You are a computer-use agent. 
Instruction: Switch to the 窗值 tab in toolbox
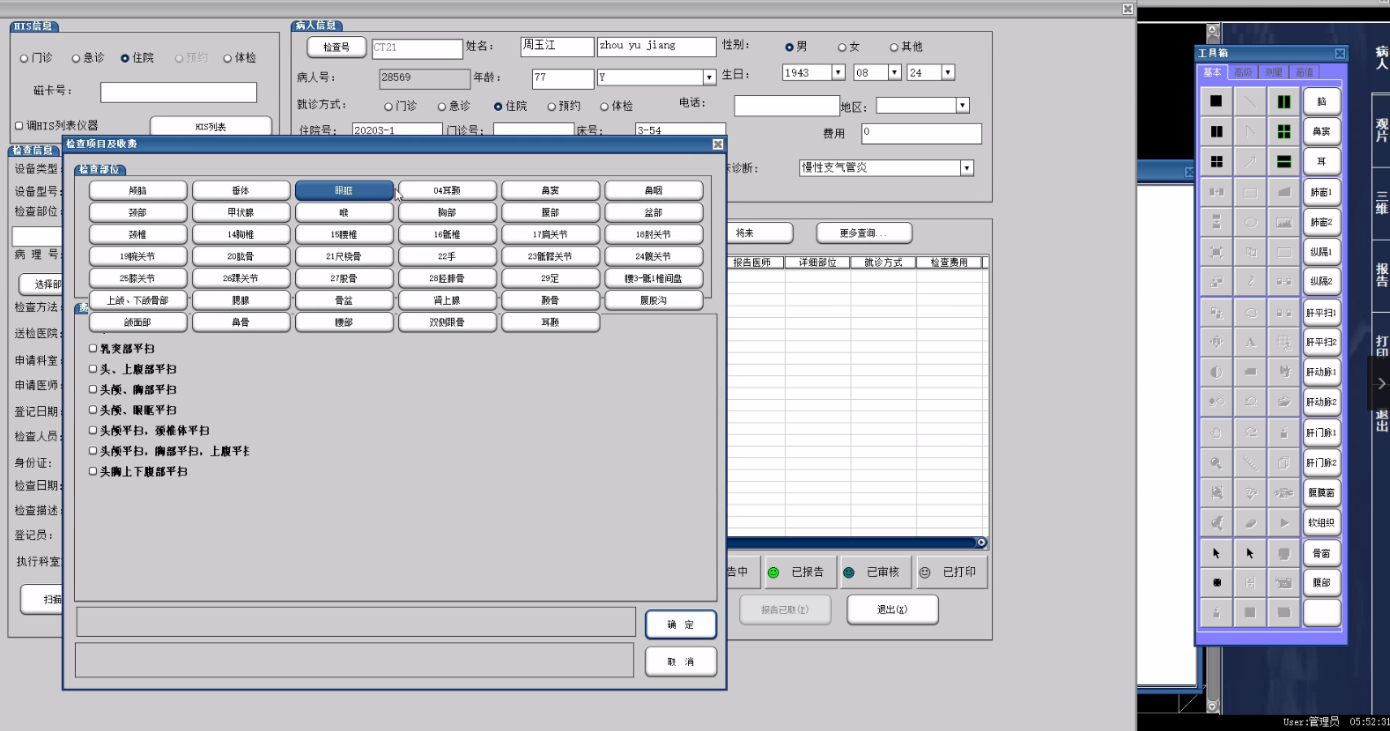pos(1305,72)
